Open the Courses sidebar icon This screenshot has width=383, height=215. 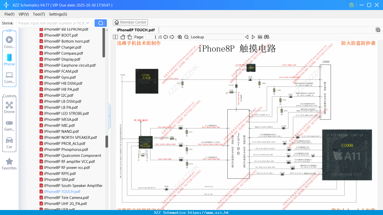click(x=9, y=40)
